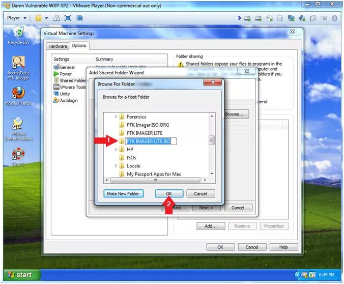Viewport: 344px width, 284px height.
Task: Click the full screen mode icon
Action: coord(68,18)
